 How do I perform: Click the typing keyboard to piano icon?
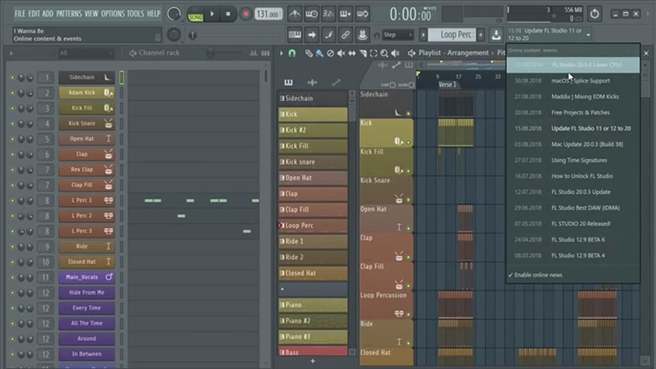point(295,35)
